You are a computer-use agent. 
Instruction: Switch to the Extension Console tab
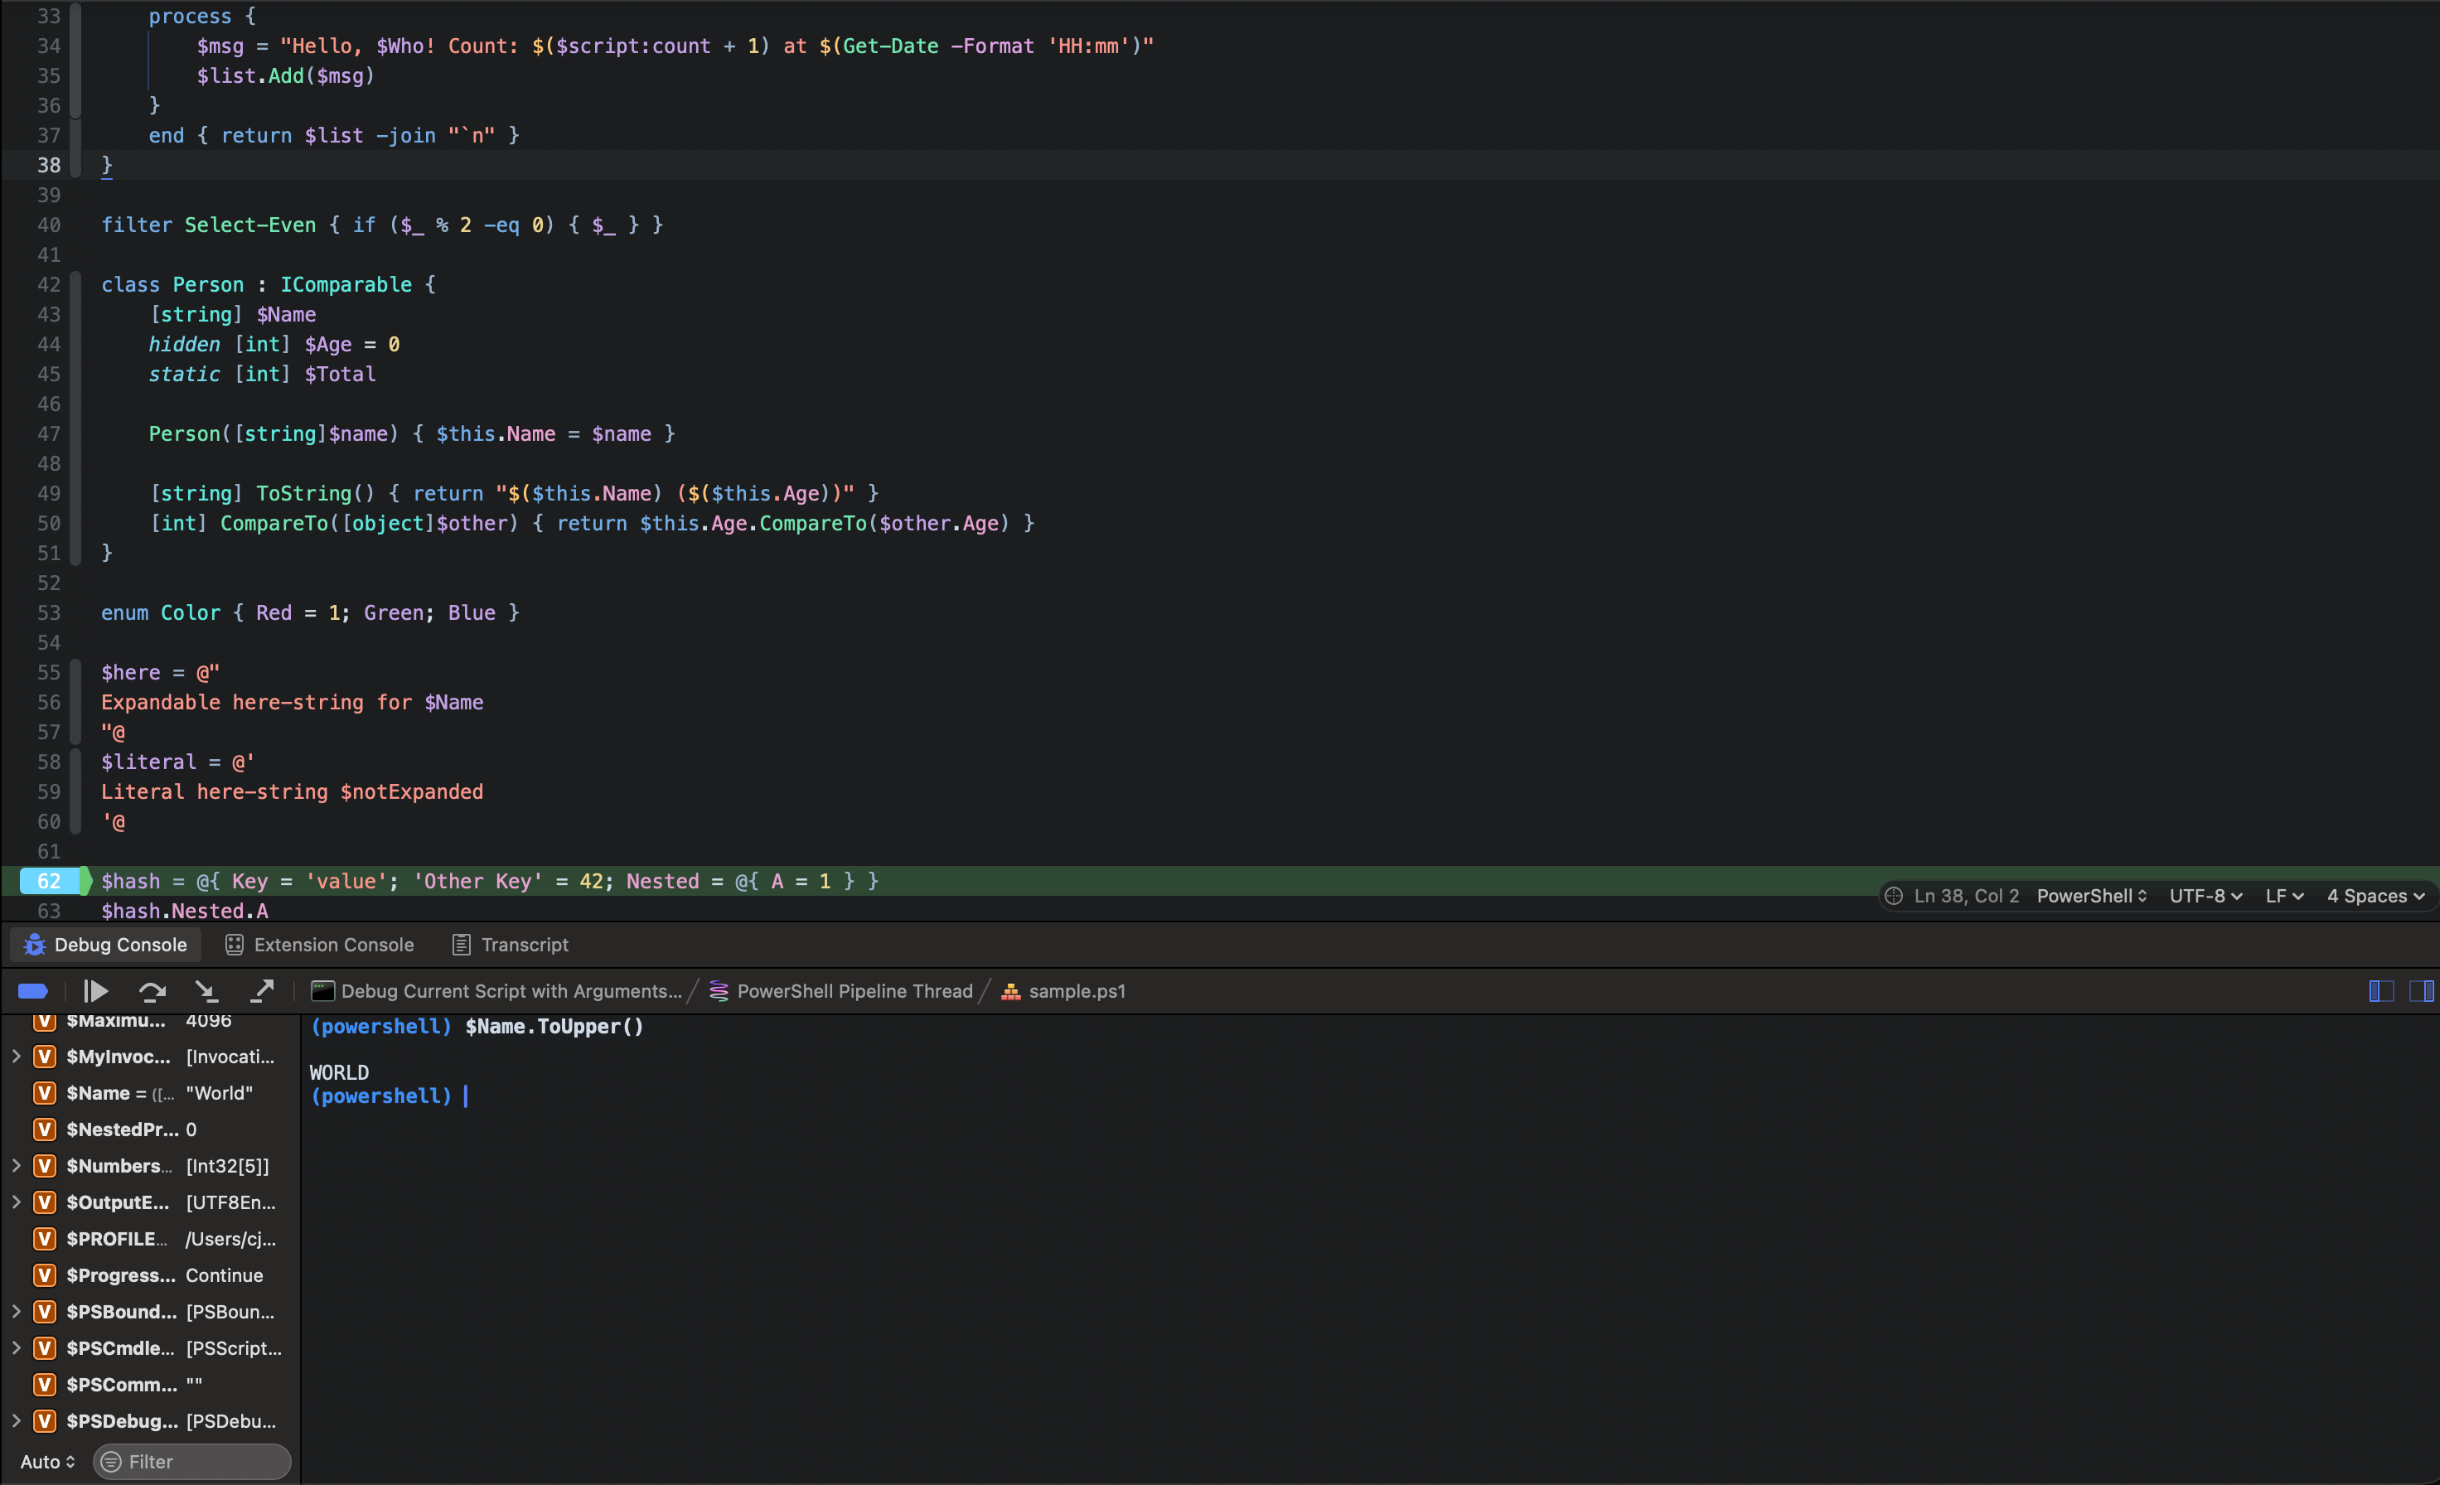pyautogui.click(x=320, y=945)
